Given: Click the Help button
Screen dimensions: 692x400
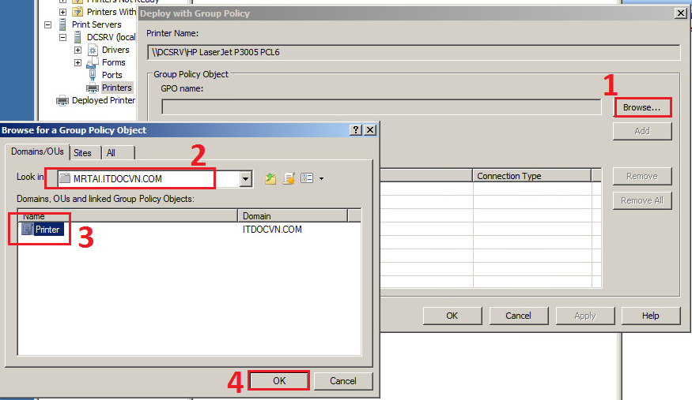Looking at the screenshot, I should click(x=651, y=316).
